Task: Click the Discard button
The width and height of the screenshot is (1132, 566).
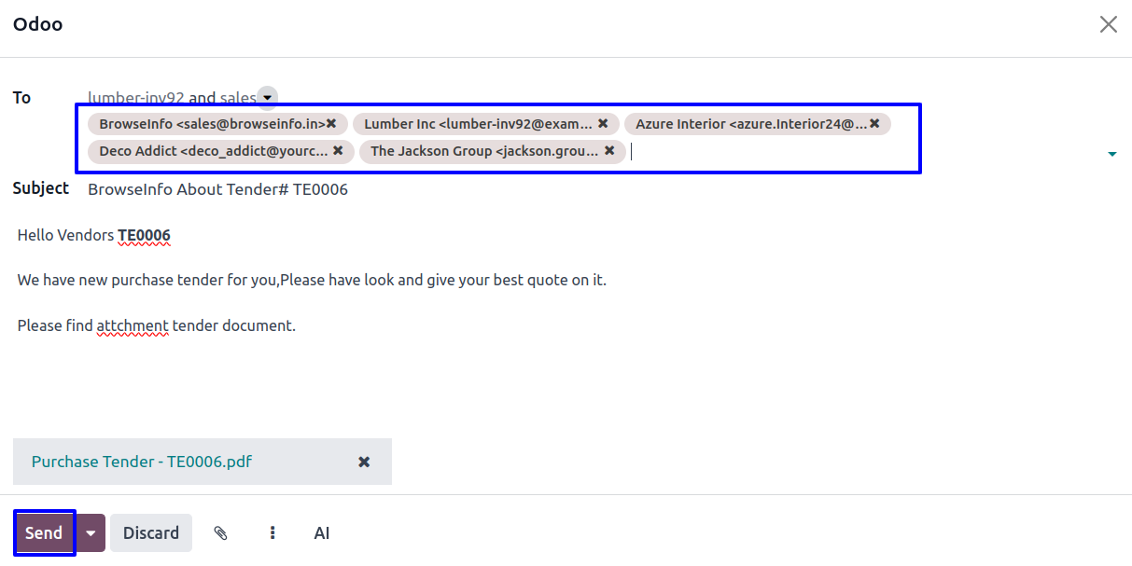Action: (151, 532)
